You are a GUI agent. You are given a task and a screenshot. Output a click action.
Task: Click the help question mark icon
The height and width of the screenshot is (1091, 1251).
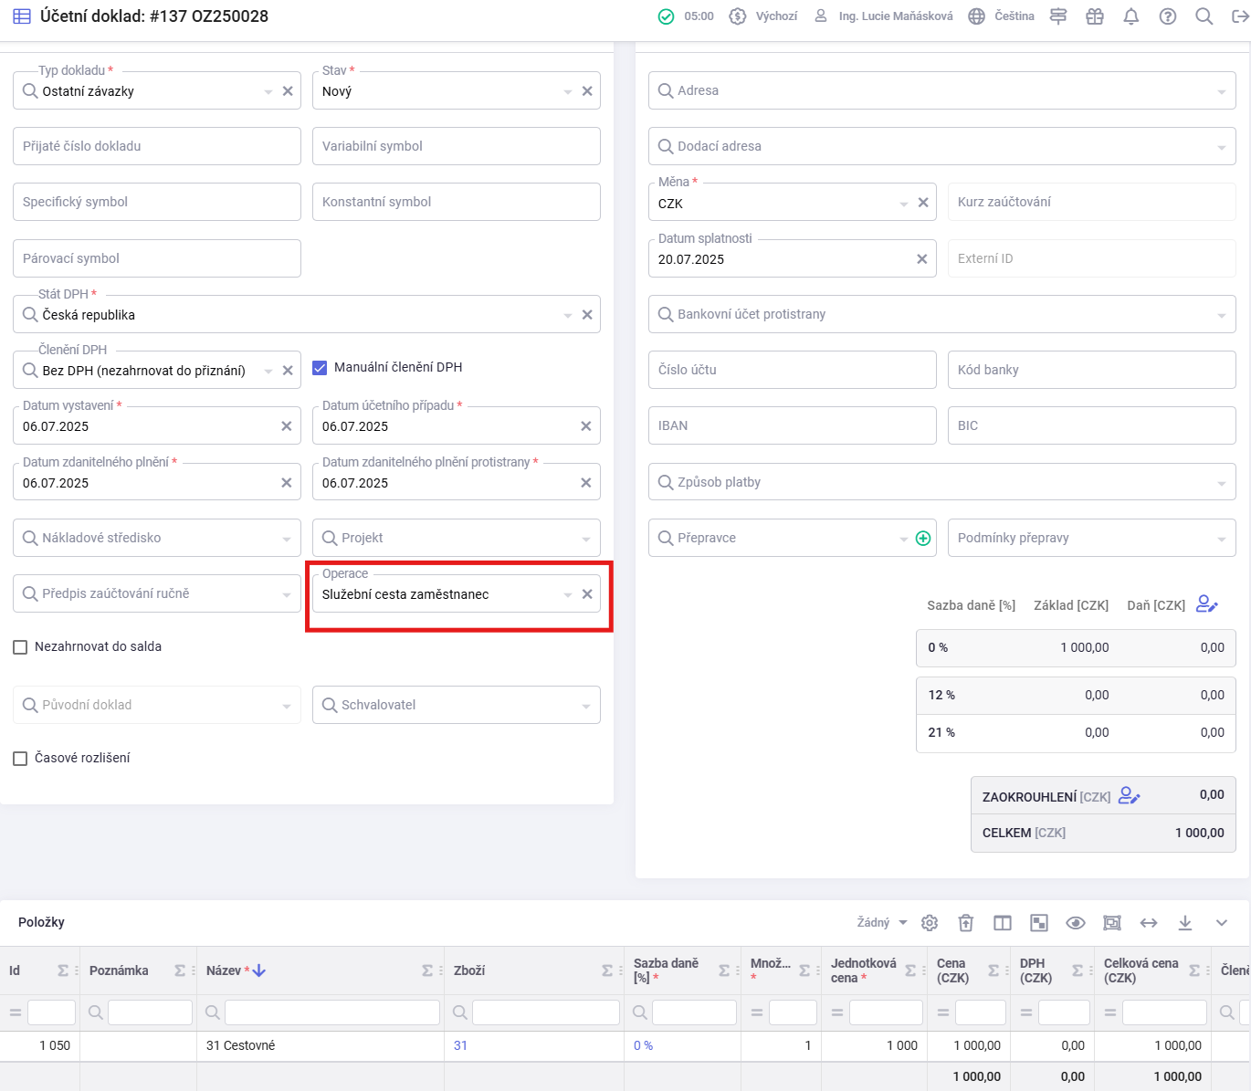pyautogui.click(x=1167, y=16)
